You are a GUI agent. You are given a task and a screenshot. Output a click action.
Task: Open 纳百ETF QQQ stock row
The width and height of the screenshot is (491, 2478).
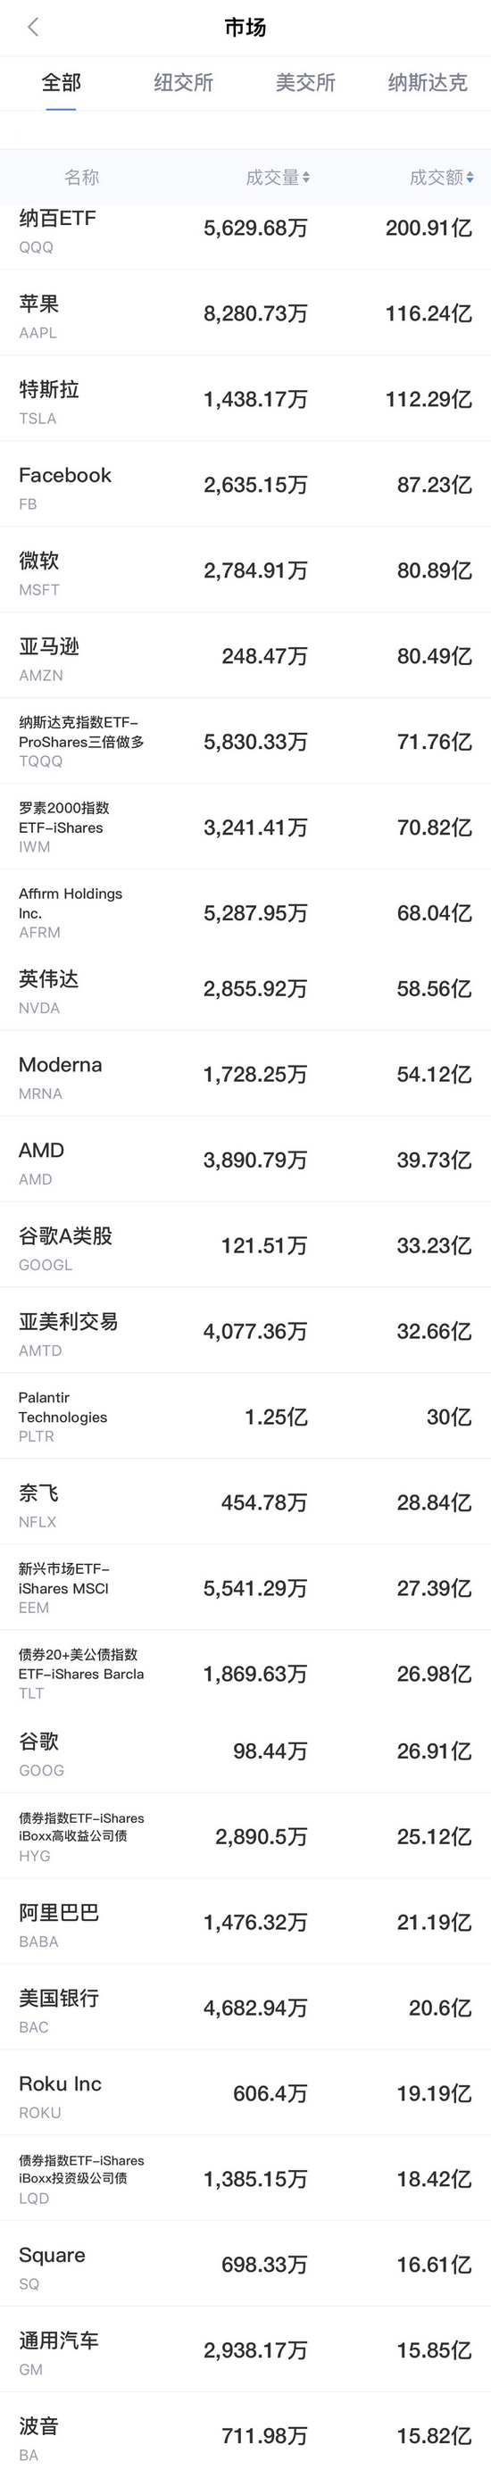(245, 231)
